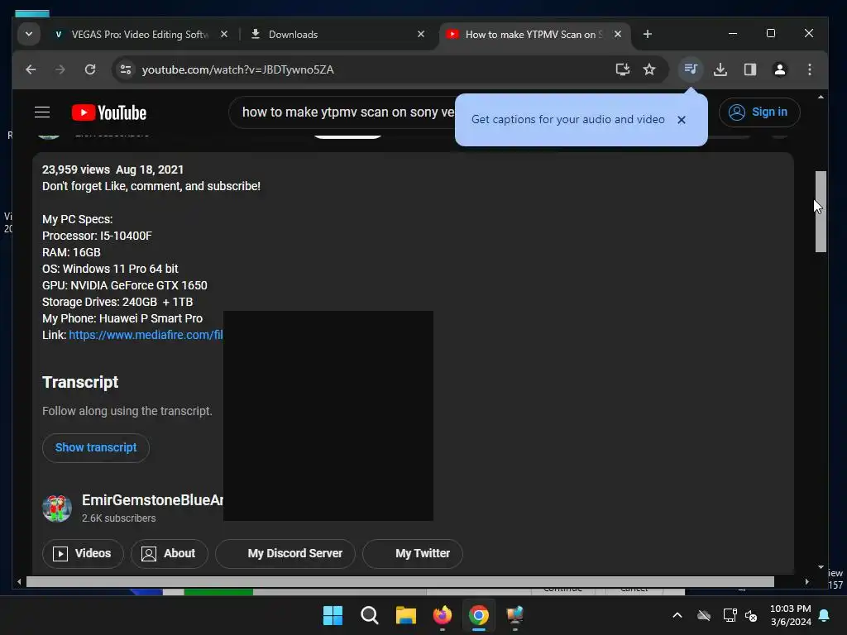
Task: Close the YTPMV Scan YouTube tab
Action: click(617, 34)
